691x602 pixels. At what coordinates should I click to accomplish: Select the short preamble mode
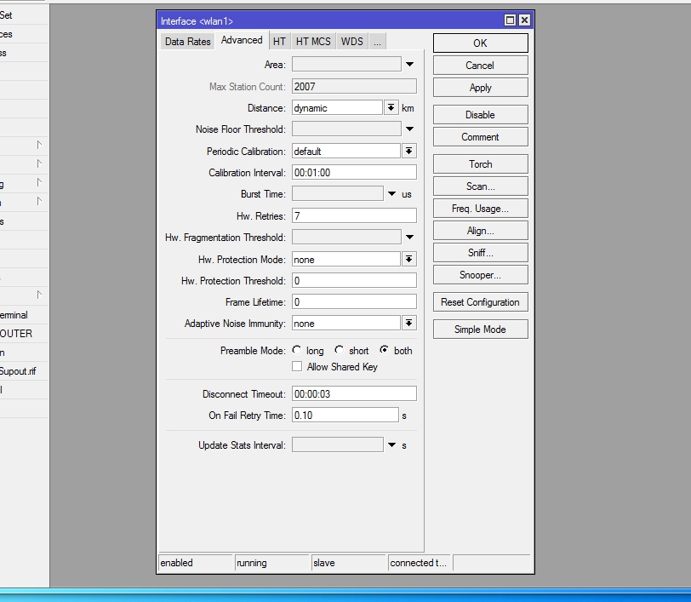pos(340,350)
